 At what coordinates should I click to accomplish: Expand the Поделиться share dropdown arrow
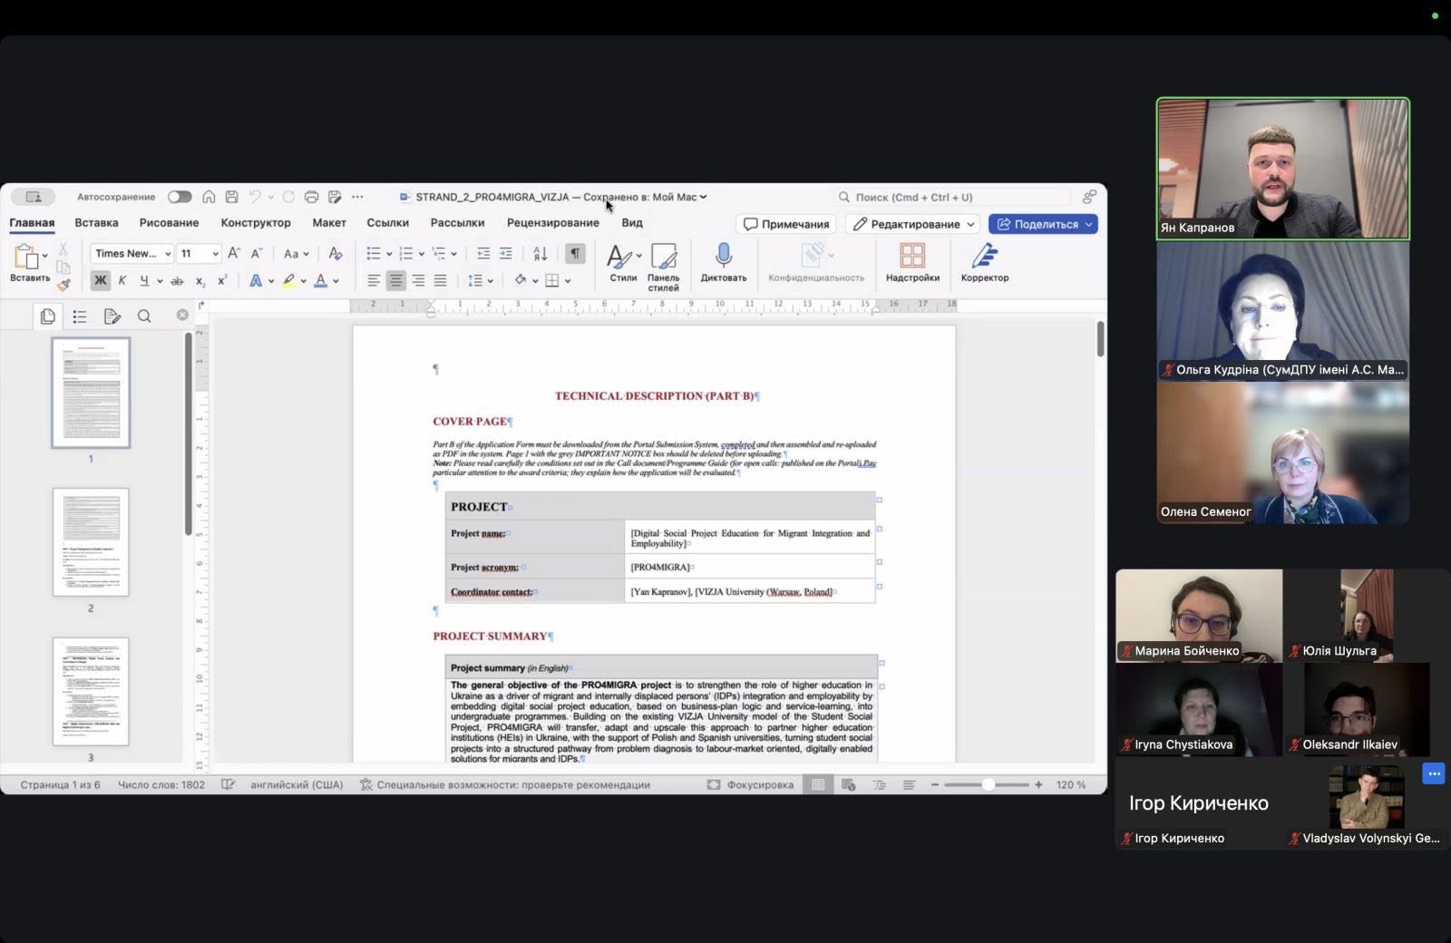point(1089,224)
